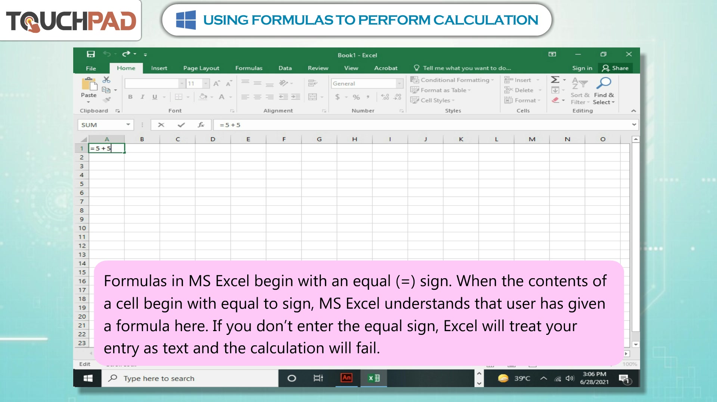Viewport: 717px width, 402px height.
Task: Click the Merge & Center icon
Action: click(313, 97)
